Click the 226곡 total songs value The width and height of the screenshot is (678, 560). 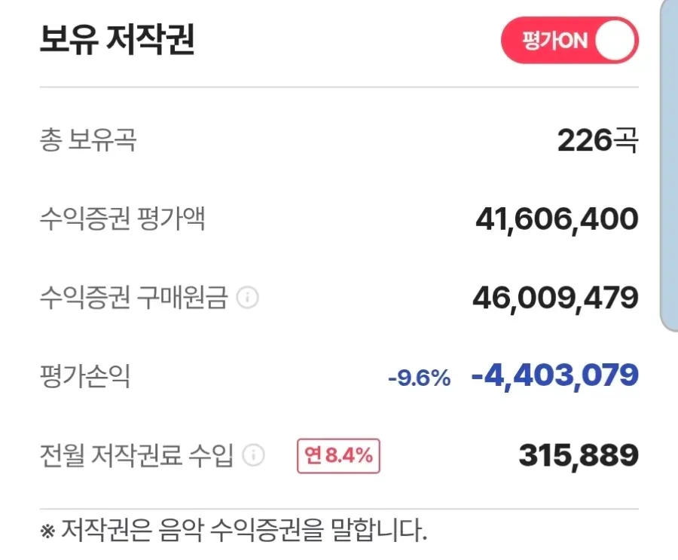597,140
